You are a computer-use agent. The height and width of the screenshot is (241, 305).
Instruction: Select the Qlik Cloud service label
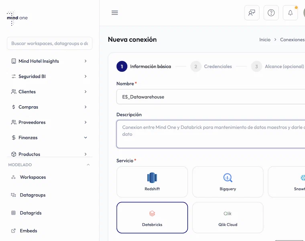tap(228, 225)
